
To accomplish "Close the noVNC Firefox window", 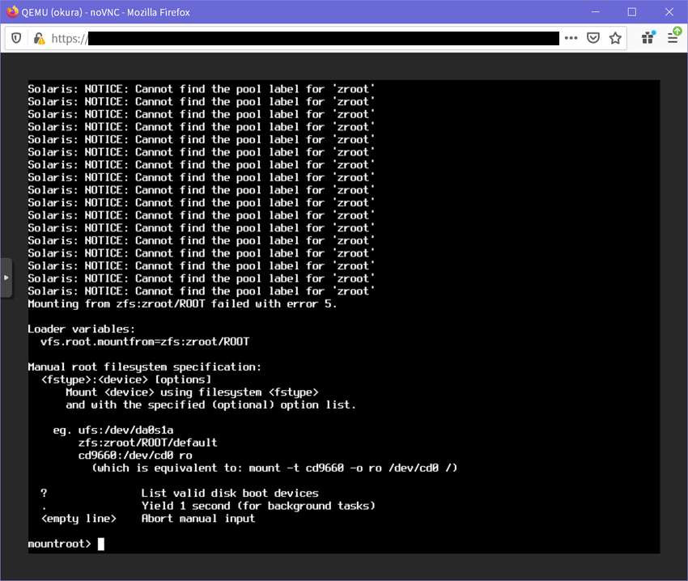I will click(x=669, y=11).
